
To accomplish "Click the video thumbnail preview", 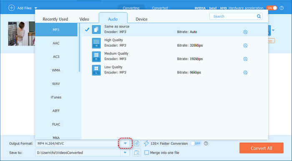I will 21,34.
